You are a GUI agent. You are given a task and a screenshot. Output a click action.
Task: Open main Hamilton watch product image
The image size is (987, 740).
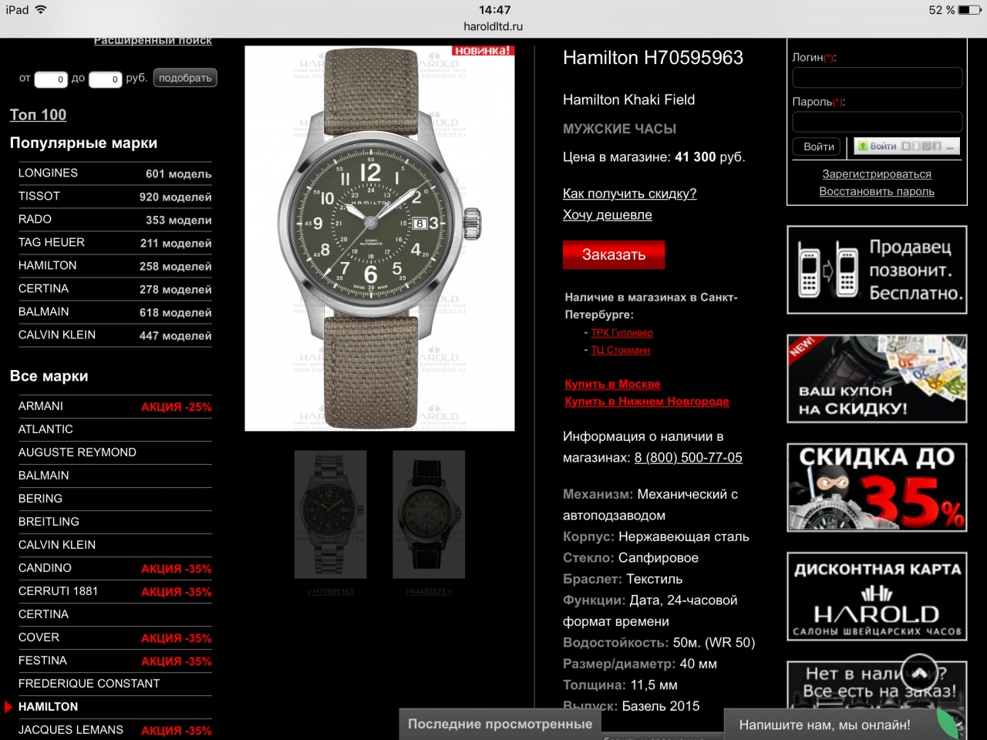pyautogui.click(x=379, y=238)
